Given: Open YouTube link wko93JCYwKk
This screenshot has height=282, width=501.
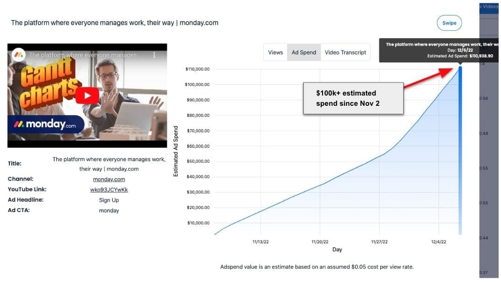Looking at the screenshot, I should coord(109,190).
